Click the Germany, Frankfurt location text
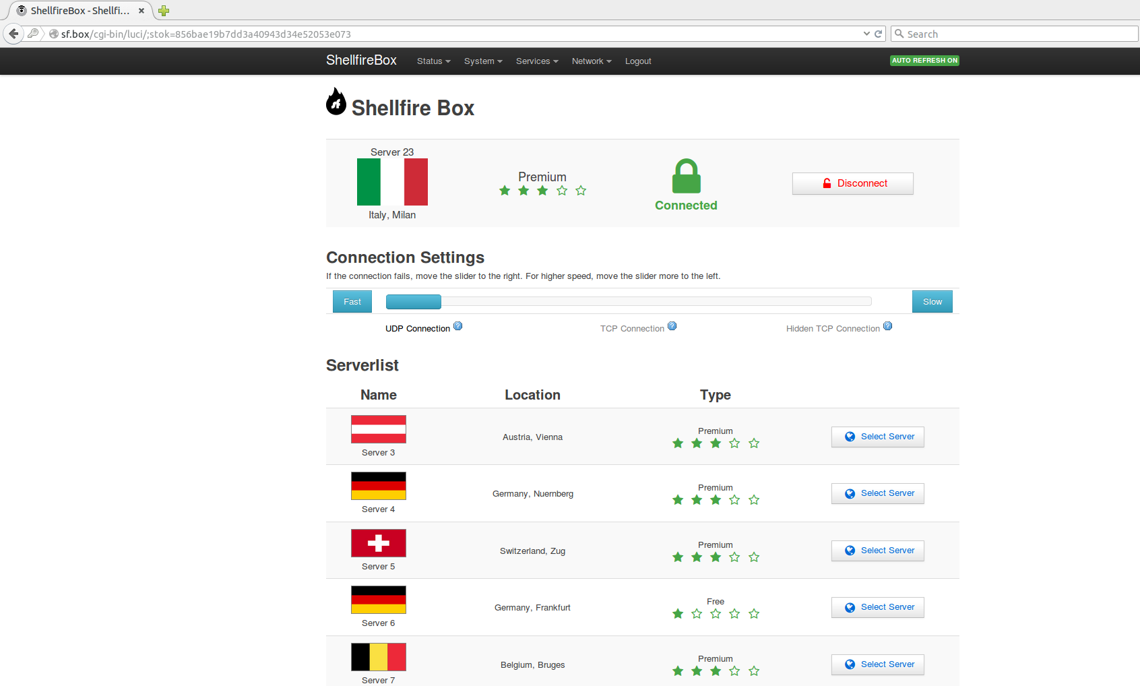The height and width of the screenshot is (686, 1140). coord(533,608)
